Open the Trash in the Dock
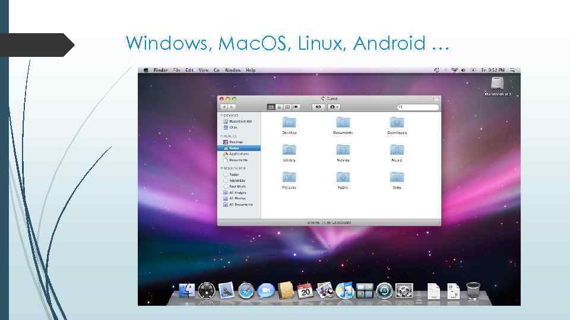570x320 pixels. pos(473,290)
